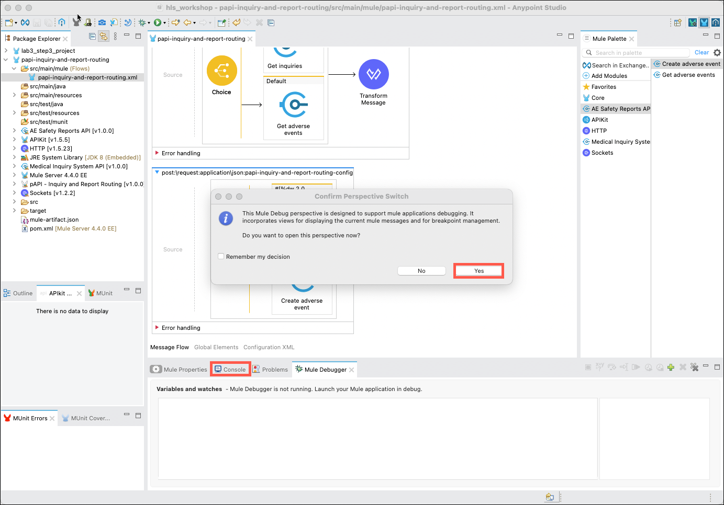This screenshot has width=724, height=505.
Task: Select the HTTP palette category
Action: click(x=595, y=131)
